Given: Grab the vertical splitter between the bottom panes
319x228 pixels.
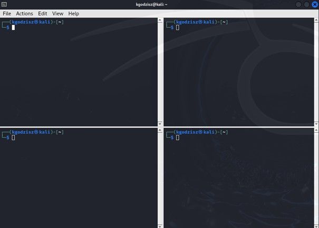Looking at the screenshot, I should pyautogui.click(x=160, y=178).
